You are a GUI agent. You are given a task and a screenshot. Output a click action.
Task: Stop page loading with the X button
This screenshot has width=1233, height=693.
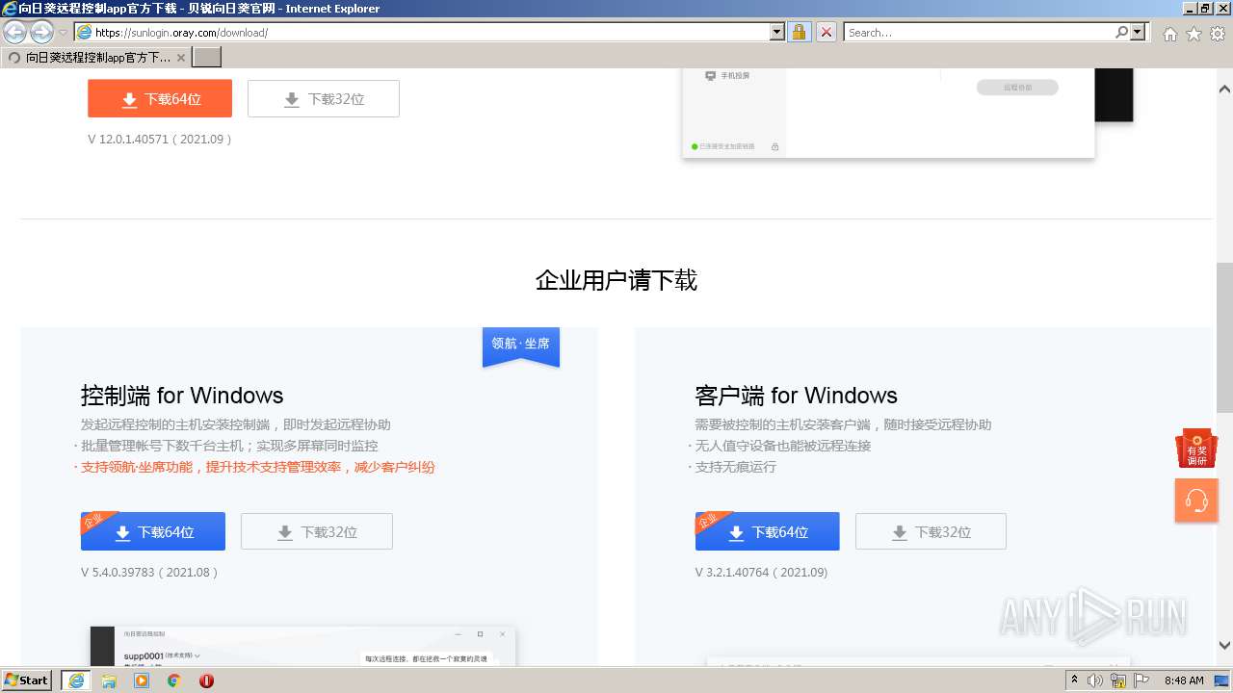(x=826, y=32)
